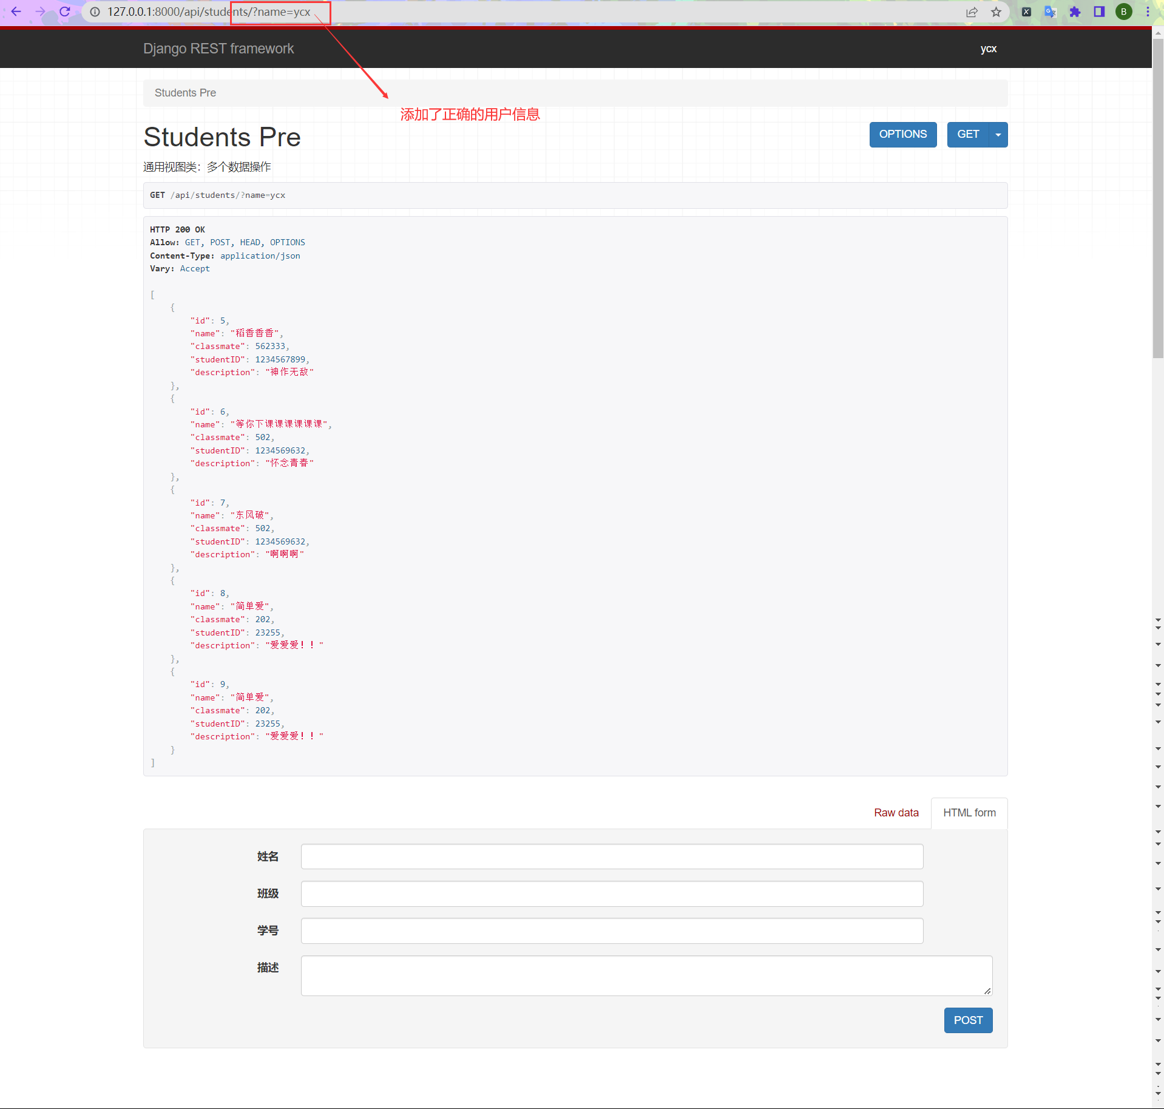
Task: Click the Students Pre page heading
Action: click(x=222, y=137)
